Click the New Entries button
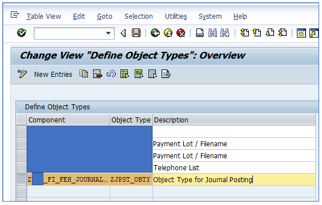The height and width of the screenshot is (205, 322). 53,75
